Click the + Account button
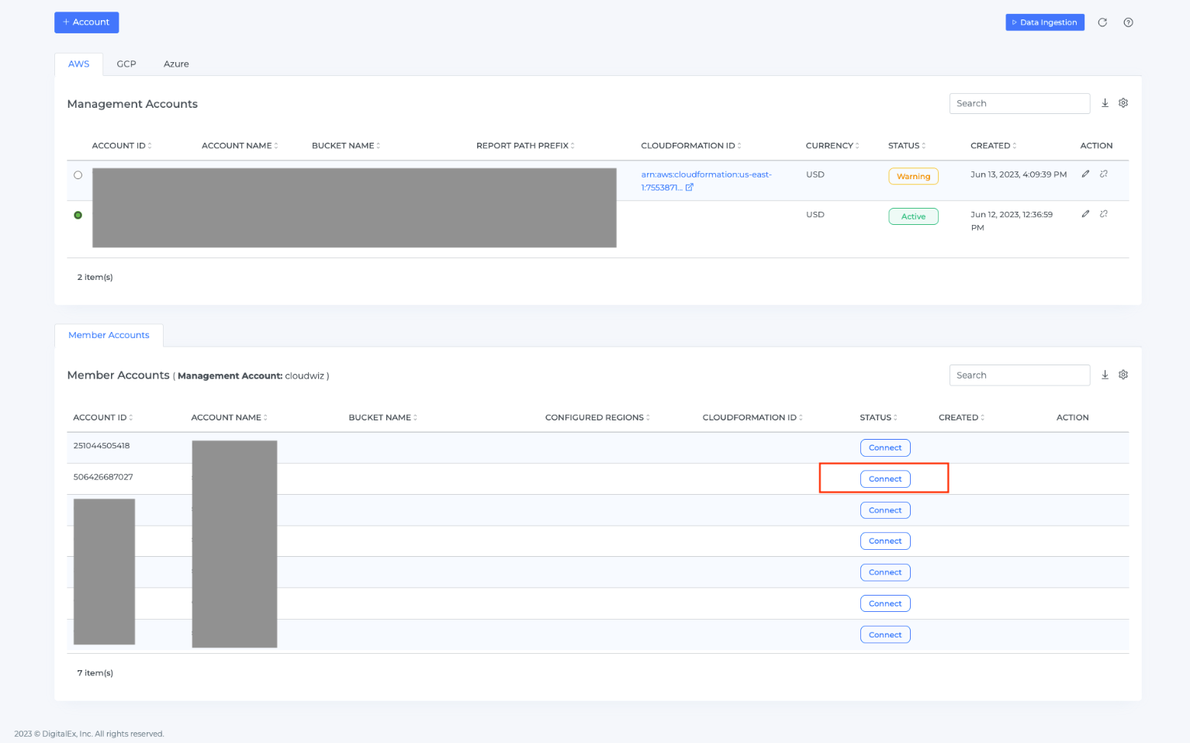 tap(86, 22)
